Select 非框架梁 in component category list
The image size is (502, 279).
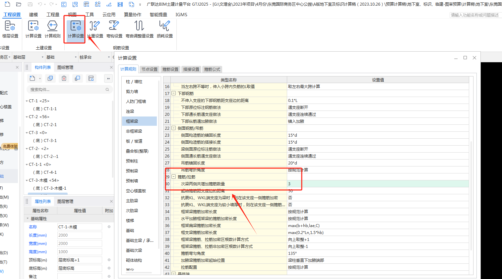tap(139, 131)
